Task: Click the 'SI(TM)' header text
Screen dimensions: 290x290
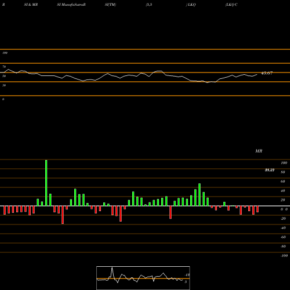Action: coord(110,5)
